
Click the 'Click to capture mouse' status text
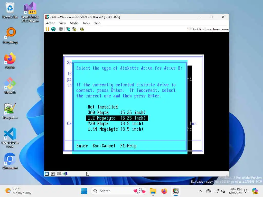[x=213, y=29]
